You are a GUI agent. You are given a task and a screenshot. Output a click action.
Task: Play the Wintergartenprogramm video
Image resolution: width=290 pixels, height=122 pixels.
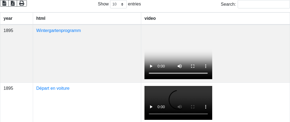(151, 66)
